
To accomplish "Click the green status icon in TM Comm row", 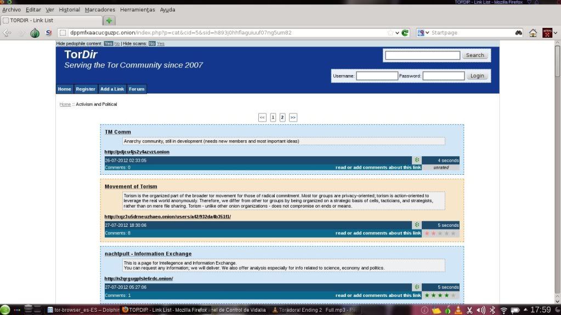I will pyautogui.click(x=417, y=160).
